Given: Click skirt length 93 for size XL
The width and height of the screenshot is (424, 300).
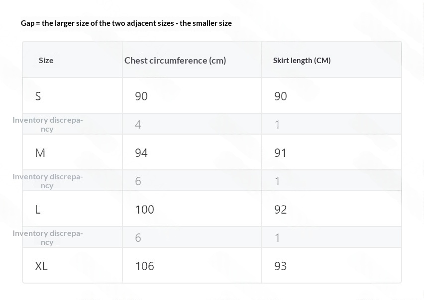Looking at the screenshot, I should pyautogui.click(x=280, y=266).
